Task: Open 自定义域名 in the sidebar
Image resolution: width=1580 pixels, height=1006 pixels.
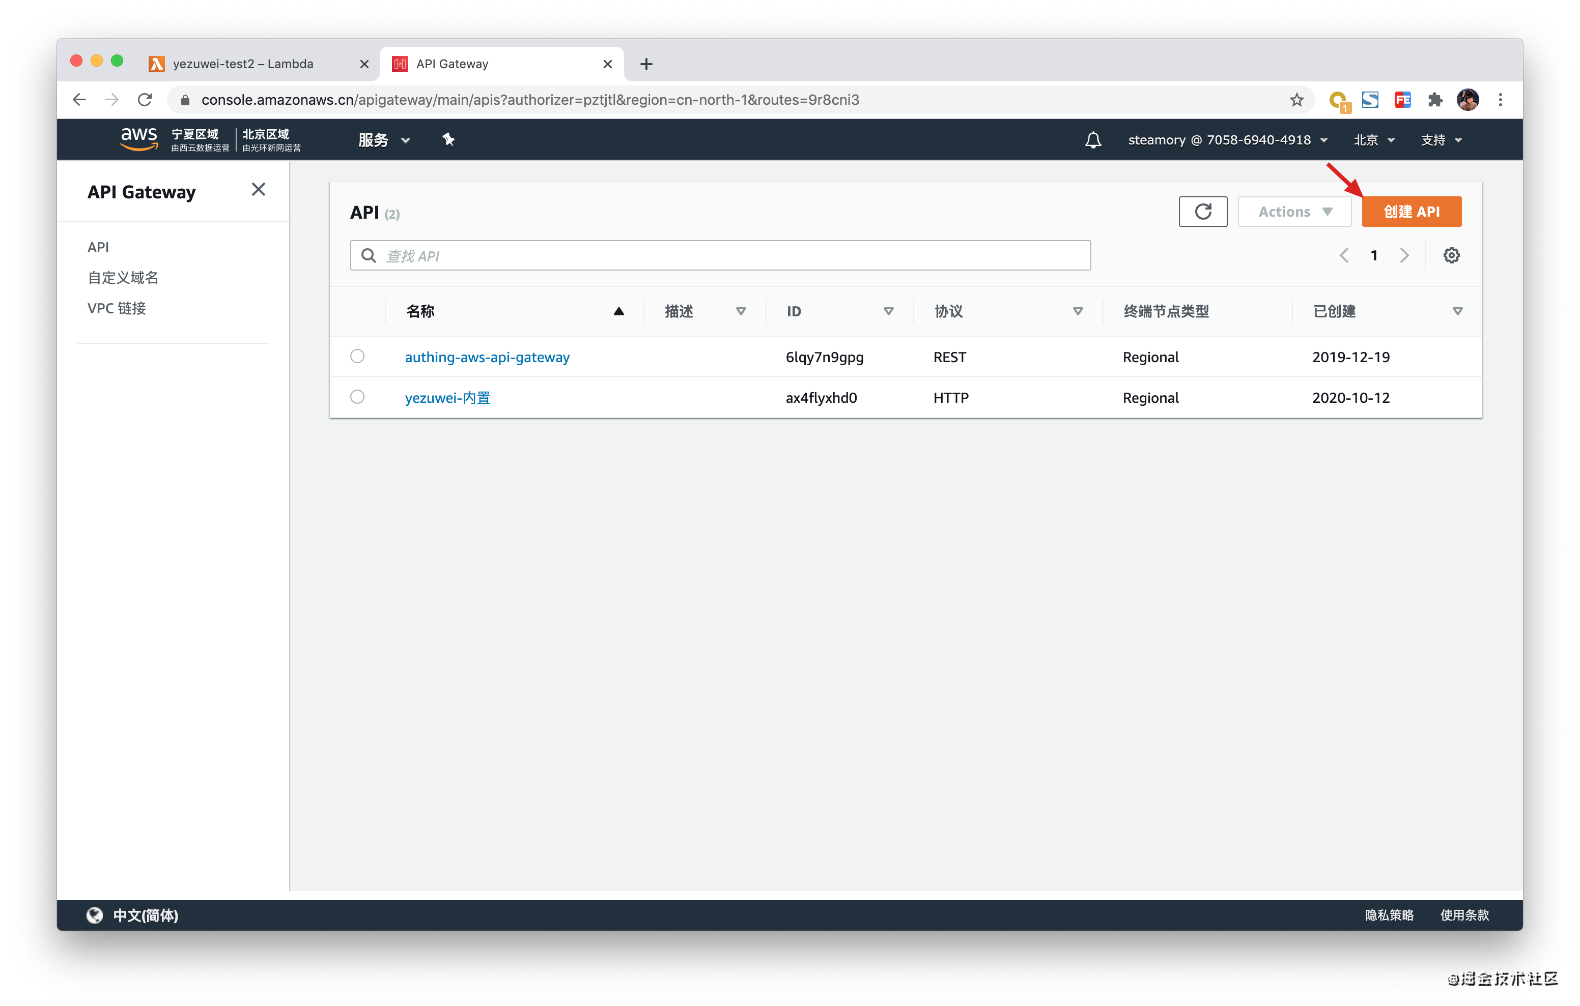Action: coord(123,278)
